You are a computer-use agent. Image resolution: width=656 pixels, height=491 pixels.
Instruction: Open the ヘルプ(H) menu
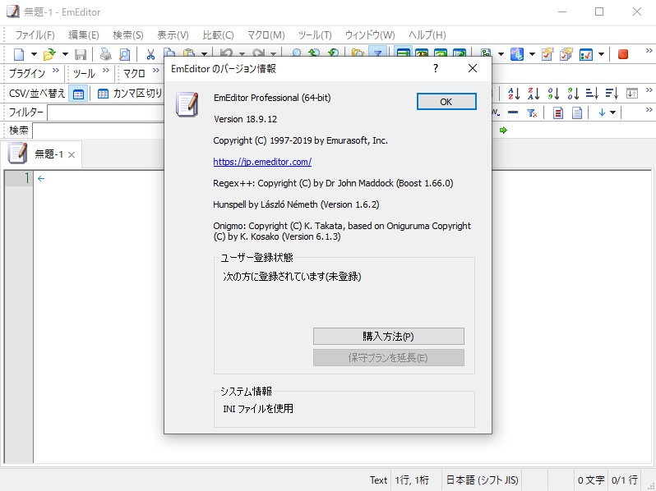(x=427, y=35)
